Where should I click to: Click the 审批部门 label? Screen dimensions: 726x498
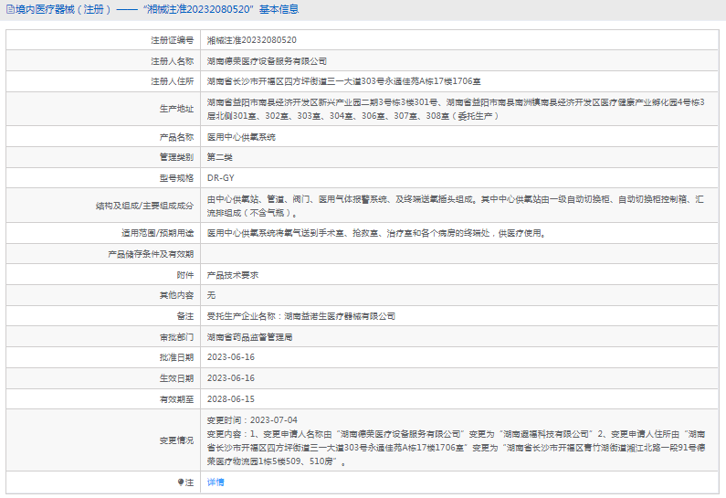tap(176, 337)
